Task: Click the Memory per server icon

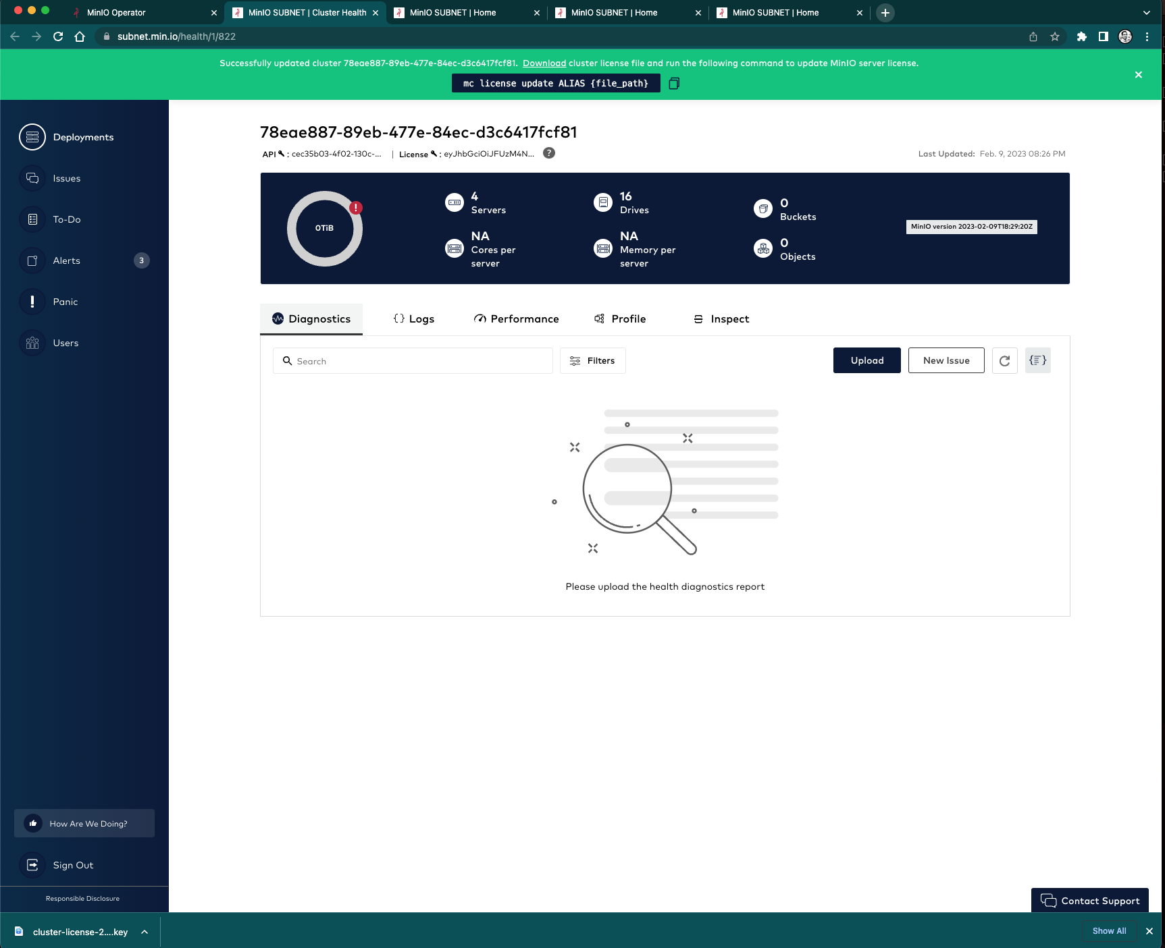Action: tap(603, 249)
